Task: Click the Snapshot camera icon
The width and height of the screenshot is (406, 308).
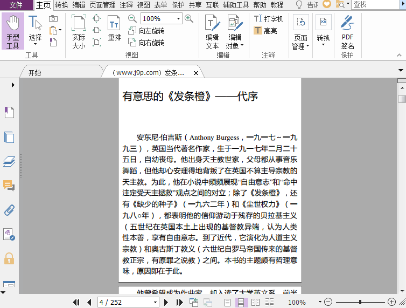Action: [53, 18]
